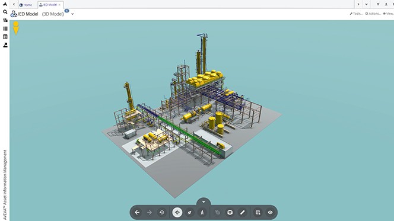The image size is (394, 221).
Task: Select the orbit navigation mode
Action: pos(177,213)
